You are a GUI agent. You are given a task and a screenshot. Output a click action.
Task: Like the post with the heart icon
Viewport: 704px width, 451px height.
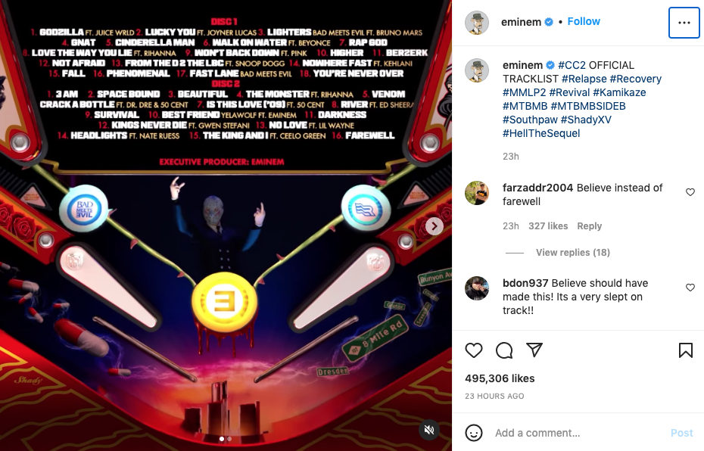474,350
